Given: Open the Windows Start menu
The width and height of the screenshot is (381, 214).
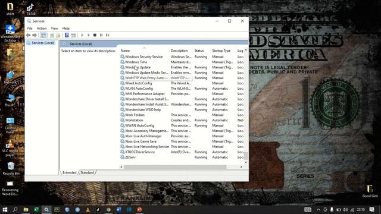Looking at the screenshot, I should [5, 210].
